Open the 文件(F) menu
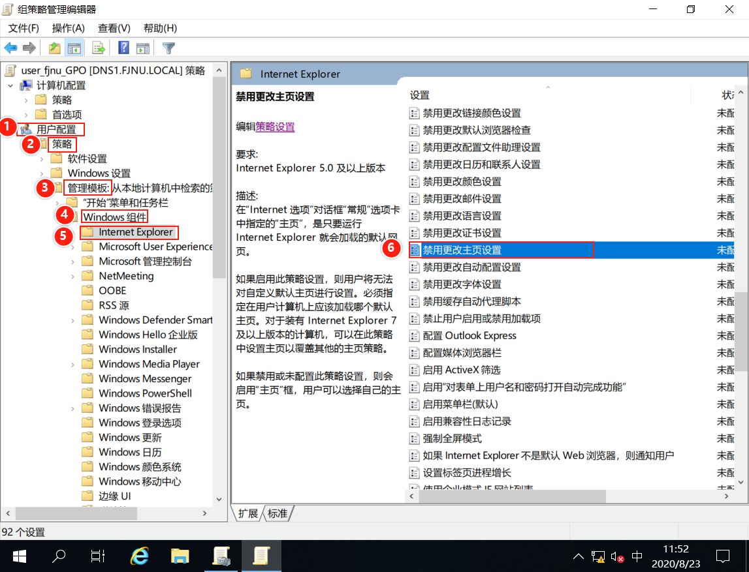This screenshot has width=749, height=572. point(24,28)
